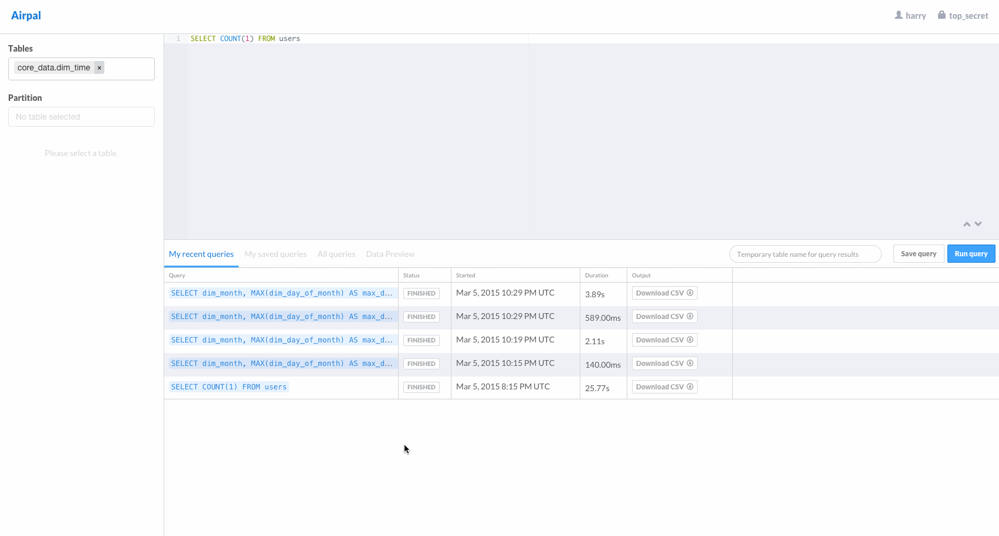The image size is (999, 536).
Task: Click the Run query button
Action: [x=971, y=253]
